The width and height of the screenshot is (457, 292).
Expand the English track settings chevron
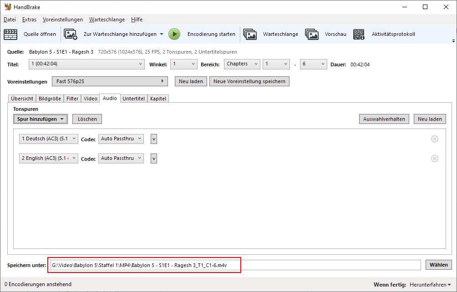154,158
